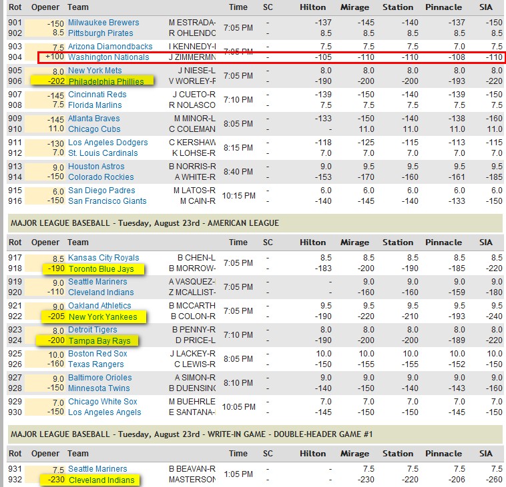Viewport: 506px width, 487px height.
Task: Click Cleveland Indians link in row 932
Action: pos(101,480)
